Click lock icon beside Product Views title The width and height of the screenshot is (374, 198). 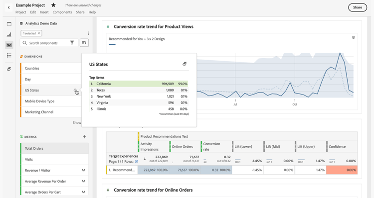(x=108, y=27)
